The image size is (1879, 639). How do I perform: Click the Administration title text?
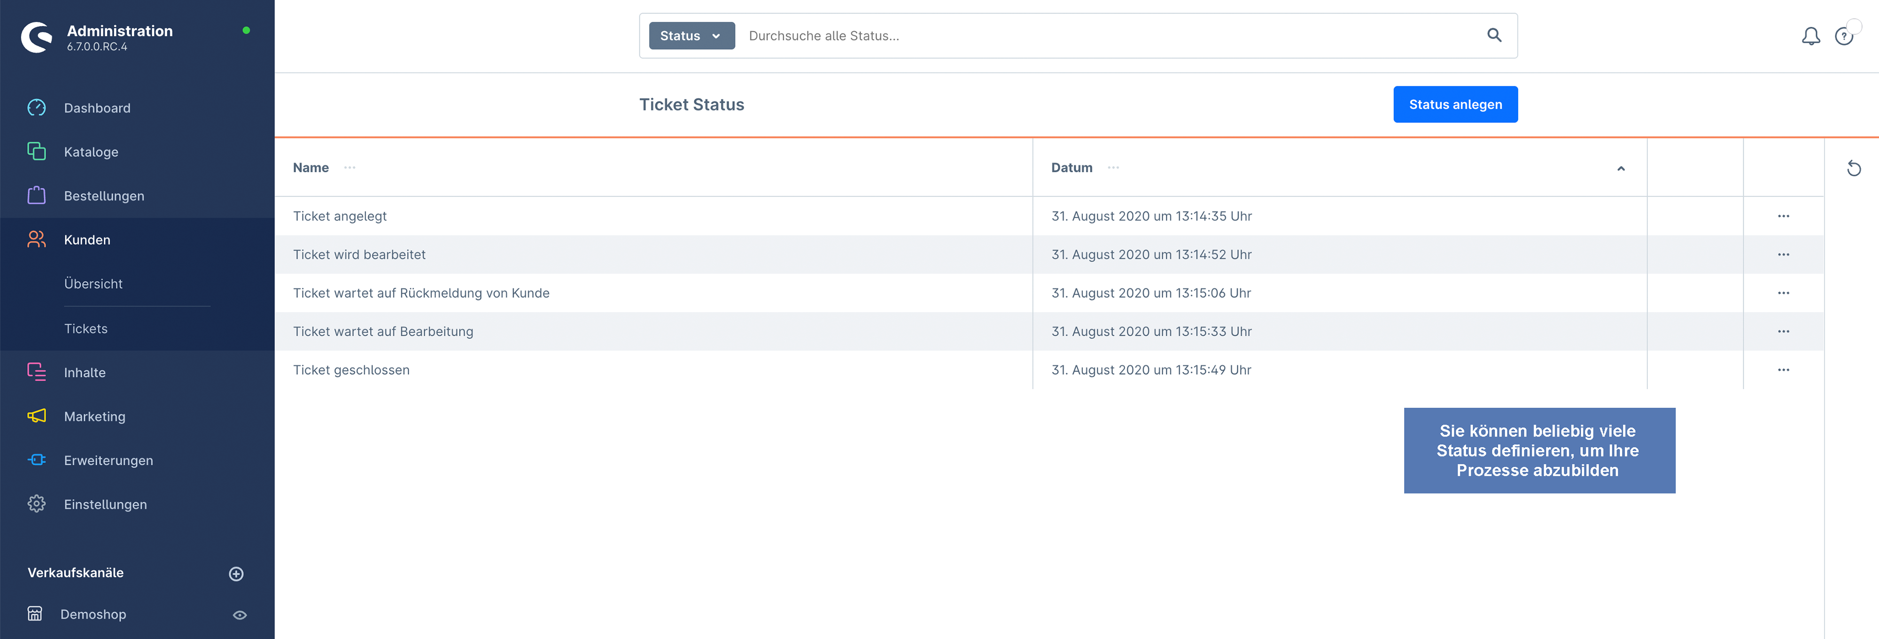(120, 31)
